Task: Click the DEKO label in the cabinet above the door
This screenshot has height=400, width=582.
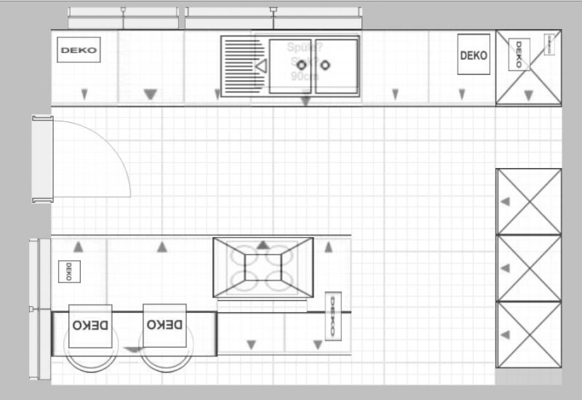Action: 79,50
